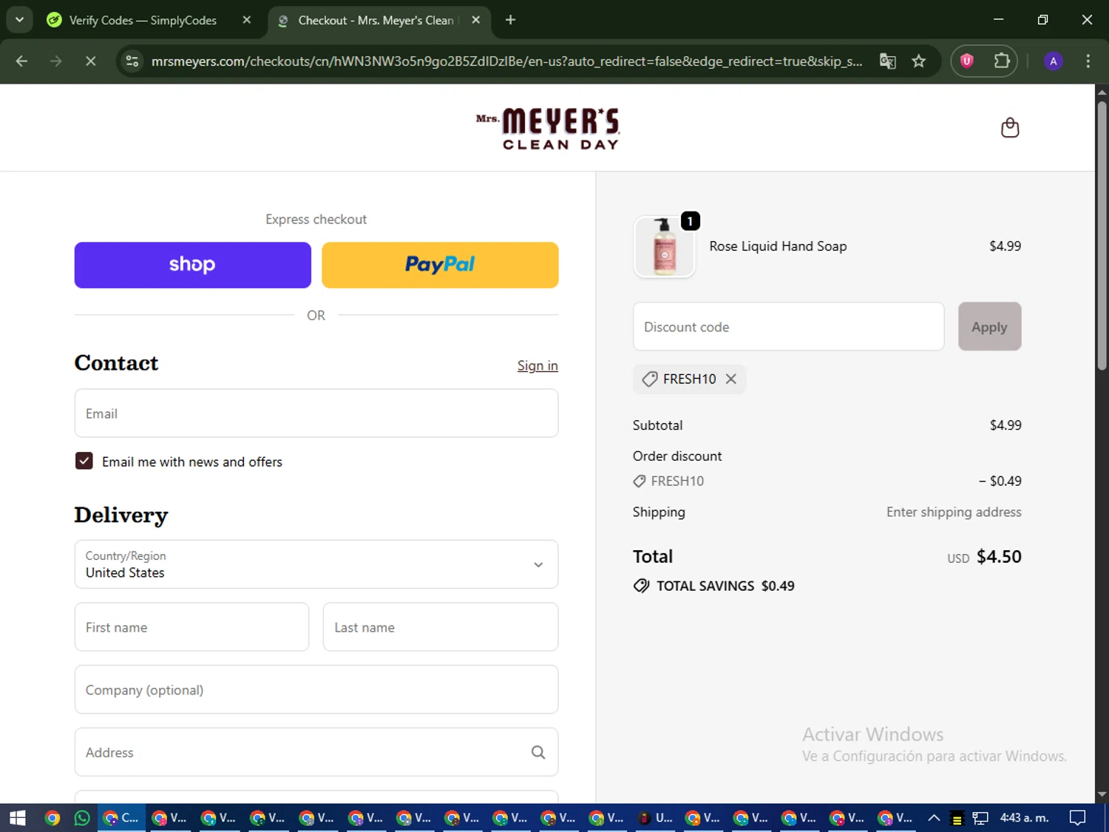This screenshot has width=1109, height=832.
Task: Go back to the previous page
Action: 21,61
